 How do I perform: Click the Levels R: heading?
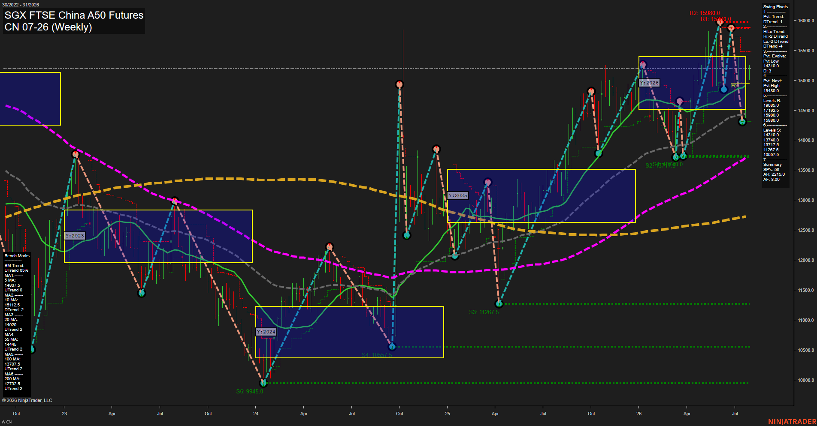tap(772, 101)
